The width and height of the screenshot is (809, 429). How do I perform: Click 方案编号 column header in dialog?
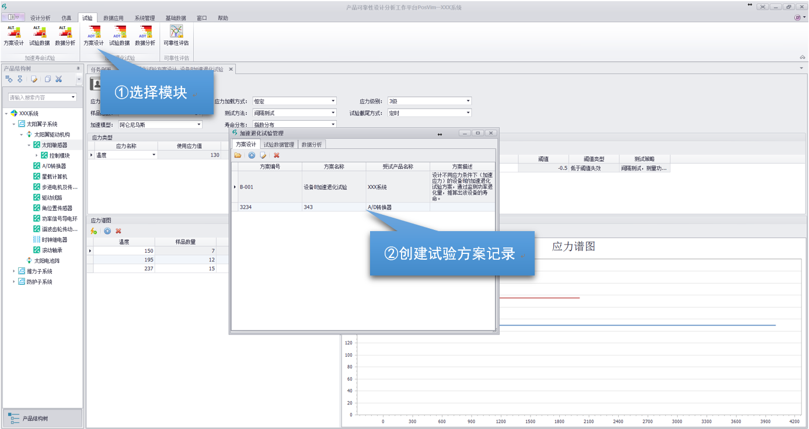[x=270, y=166]
